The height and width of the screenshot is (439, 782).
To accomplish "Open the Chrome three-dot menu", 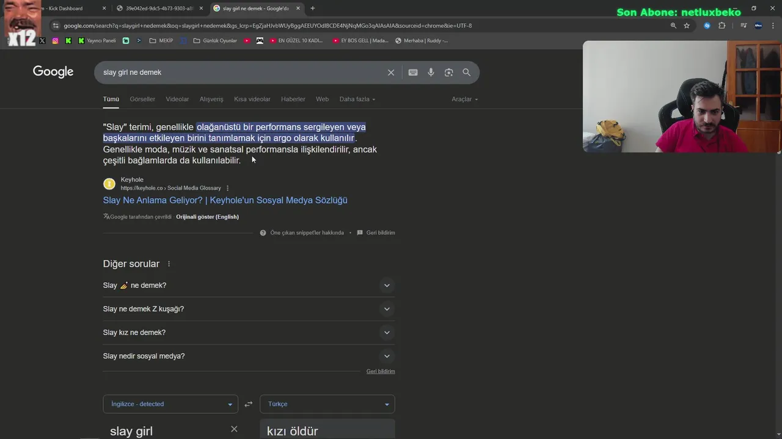I will click(x=772, y=26).
